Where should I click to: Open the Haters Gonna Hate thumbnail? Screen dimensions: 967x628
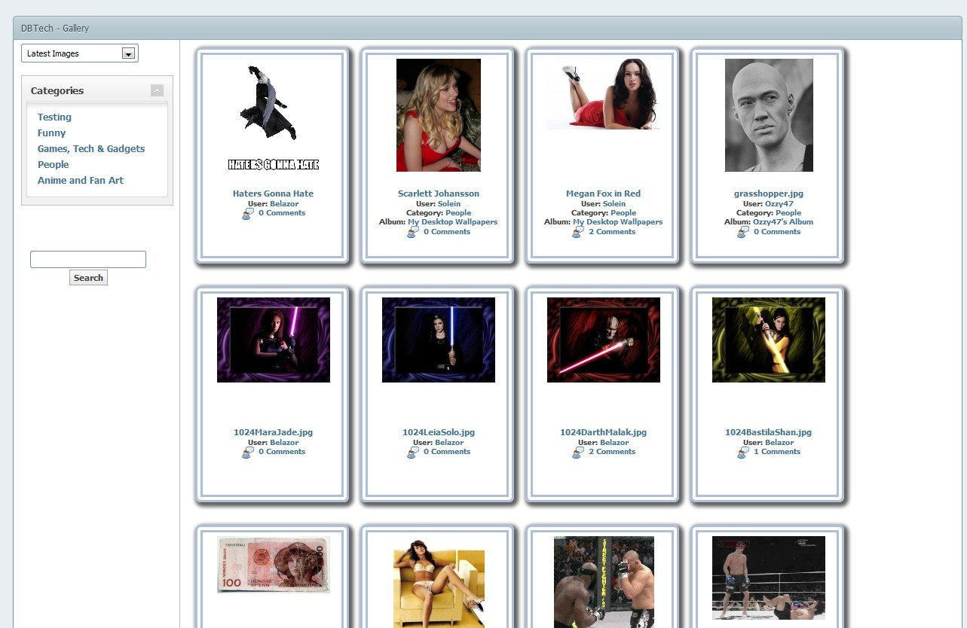[x=273, y=117]
